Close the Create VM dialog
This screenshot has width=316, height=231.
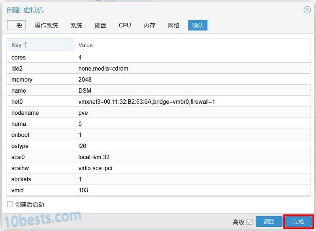point(307,9)
